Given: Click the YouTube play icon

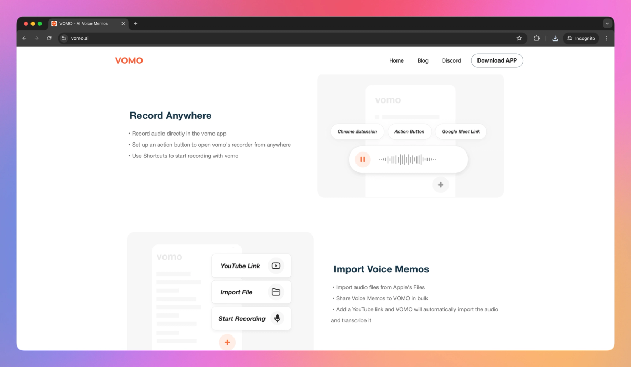Looking at the screenshot, I should (x=276, y=266).
